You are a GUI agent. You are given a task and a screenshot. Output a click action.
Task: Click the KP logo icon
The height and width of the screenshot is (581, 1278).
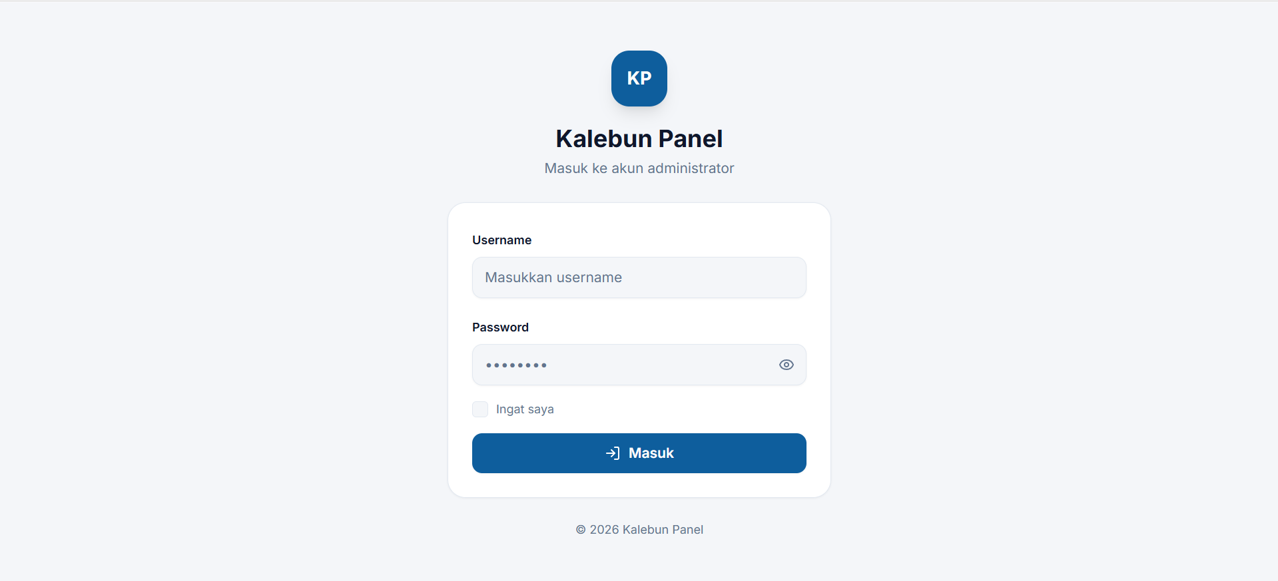(639, 79)
